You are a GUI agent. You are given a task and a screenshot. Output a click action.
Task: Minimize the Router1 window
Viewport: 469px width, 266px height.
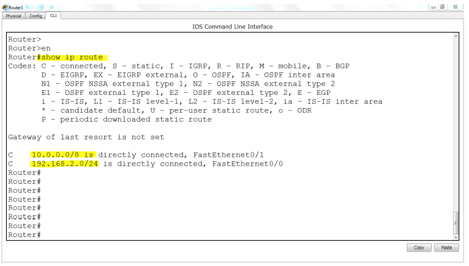[x=433, y=7]
